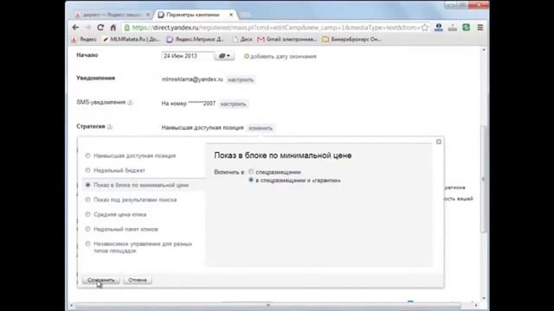The image size is (554, 311).
Task: Choose спецразмещении only radio option
Action: [x=251, y=172]
